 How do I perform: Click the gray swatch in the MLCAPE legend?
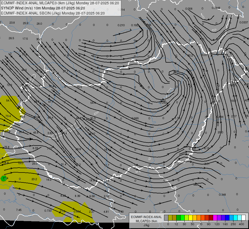(166, 218)
